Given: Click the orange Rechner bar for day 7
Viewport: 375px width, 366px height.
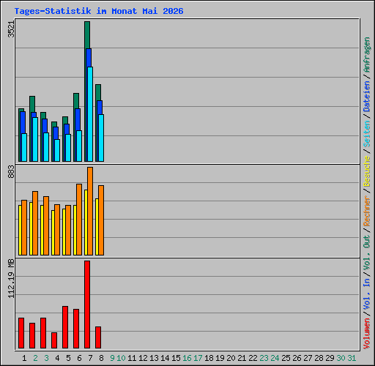Looking at the screenshot, I should 90,211.
